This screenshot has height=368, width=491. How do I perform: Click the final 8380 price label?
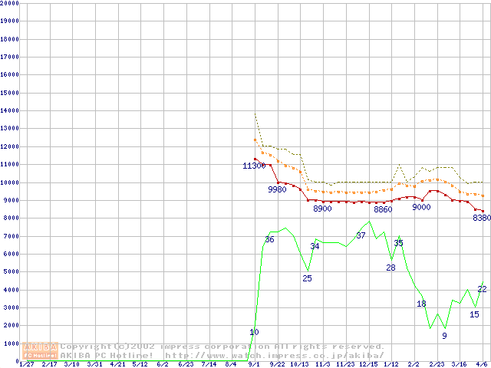481,218
